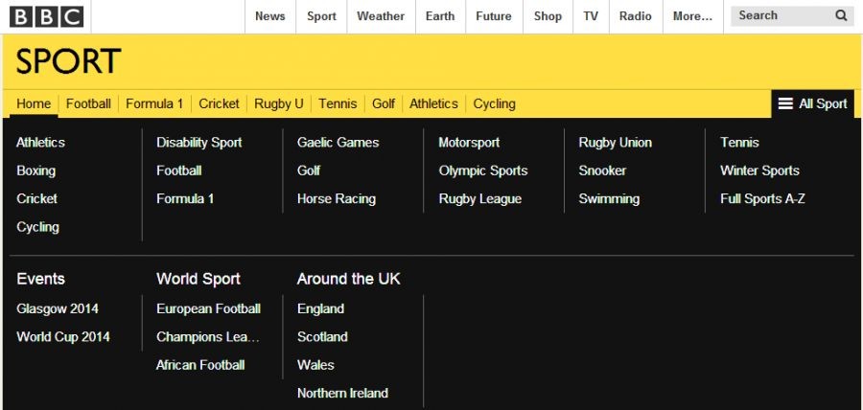Screen dimensions: 863x410
Task: Expand the More… menu
Action: pos(693,16)
